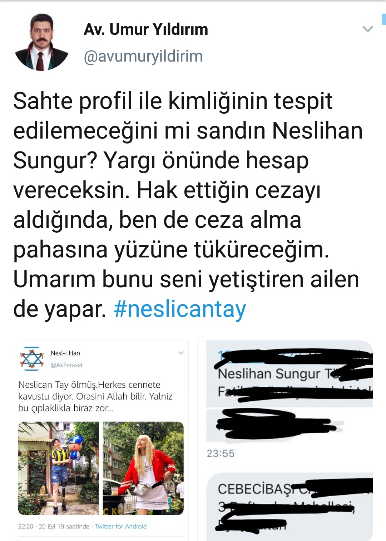This screenshot has width=386, height=541.
Task: Tap the Twitter for Android link
Action: click(121, 526)
